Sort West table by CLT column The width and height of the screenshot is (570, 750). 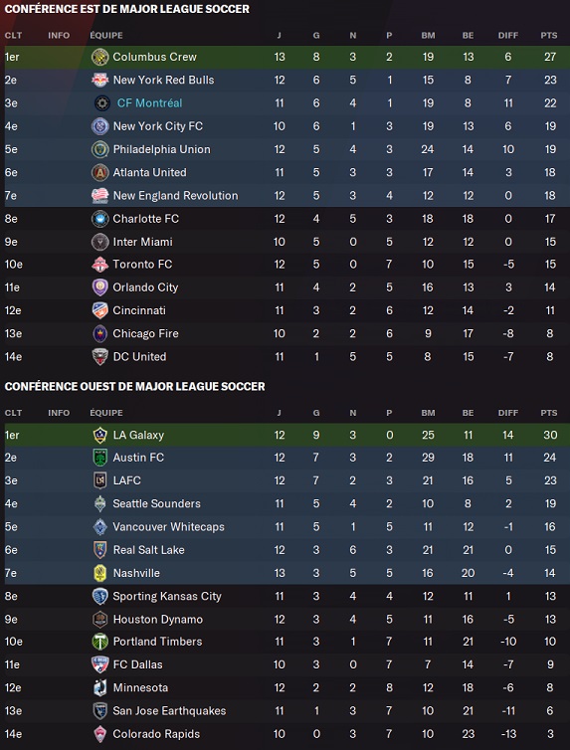pyautogui.click(x=13, y=413)
